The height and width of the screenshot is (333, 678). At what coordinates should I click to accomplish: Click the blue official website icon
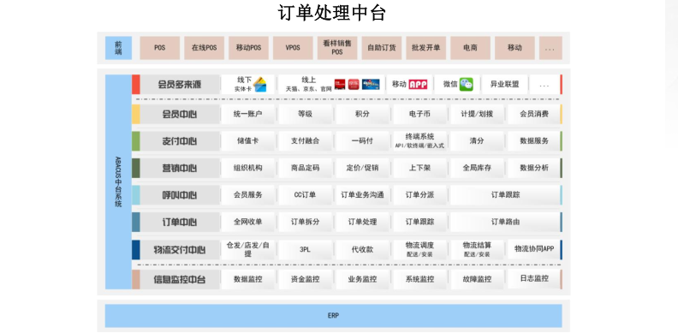click(x=371, y=85)
